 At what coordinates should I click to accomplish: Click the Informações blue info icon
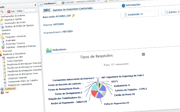click(x=123, y=5)
